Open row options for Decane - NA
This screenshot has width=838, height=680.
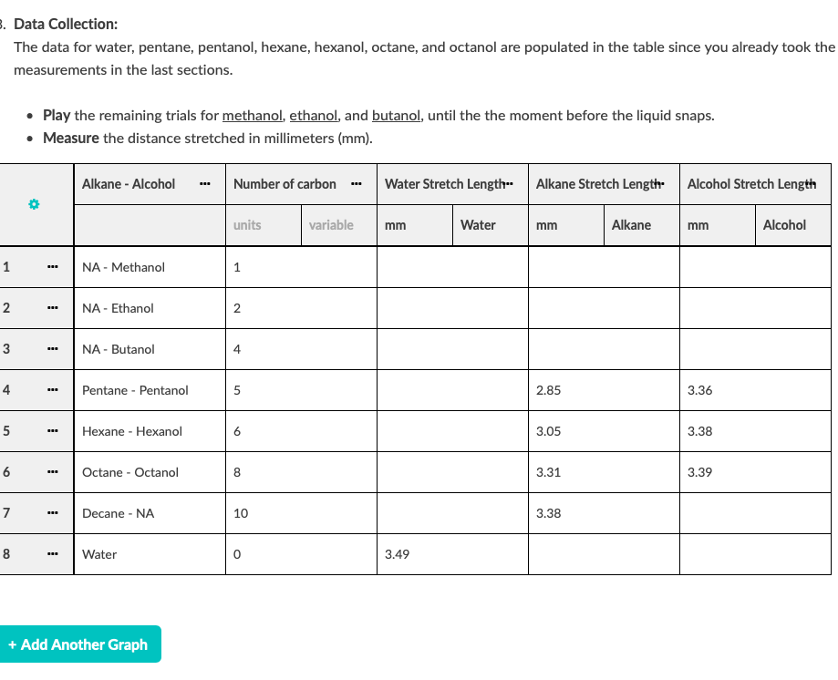tap(52, 513)
